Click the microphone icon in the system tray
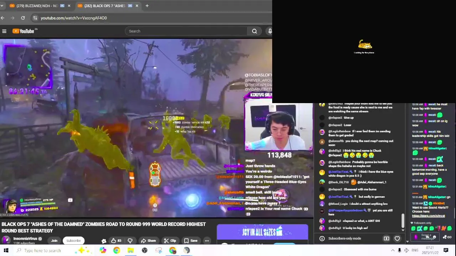 (x=399, y=250)
